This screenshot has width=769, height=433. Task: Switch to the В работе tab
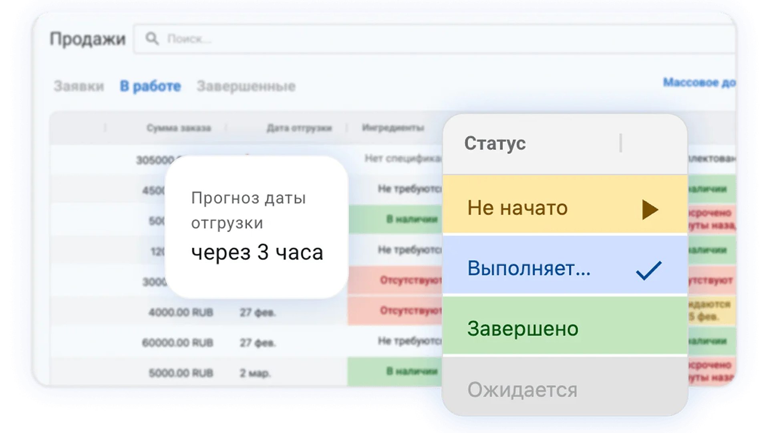150,86
